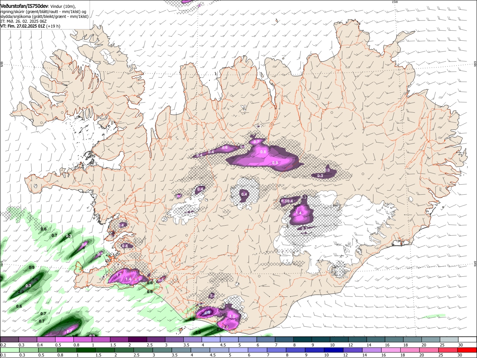Select the white 30 swatch in upper legend row
Screen dimensions: 477x358
[468, 339]
